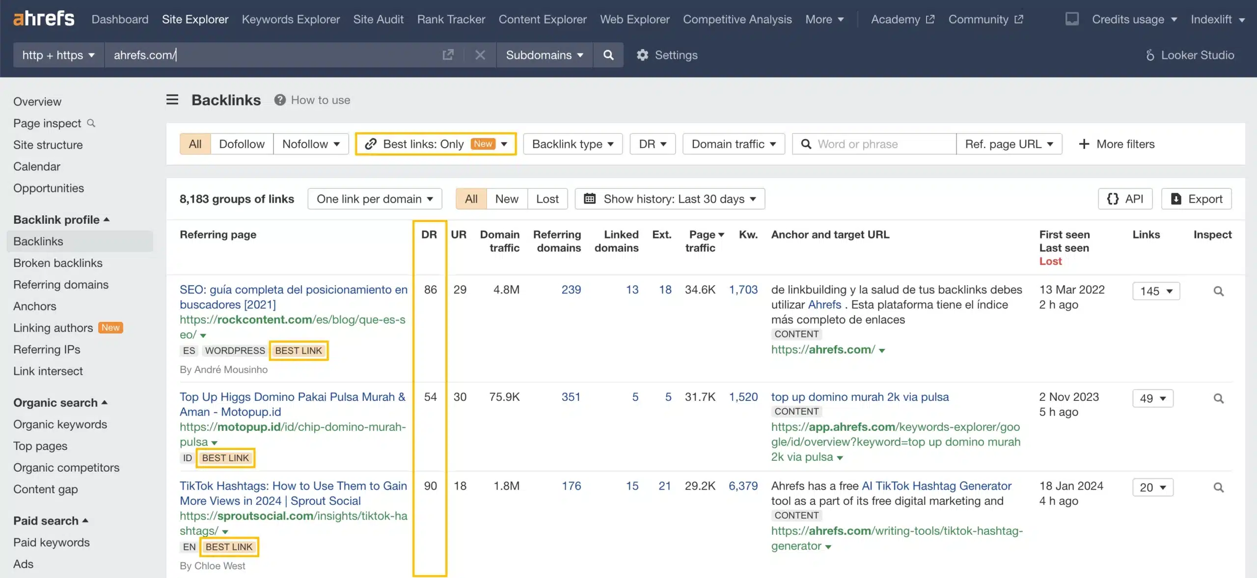Image resolution: width=1257 pixels, height=578 pixels.
Task: Open the Indexlift account menu
Action: pos(1217,19)
